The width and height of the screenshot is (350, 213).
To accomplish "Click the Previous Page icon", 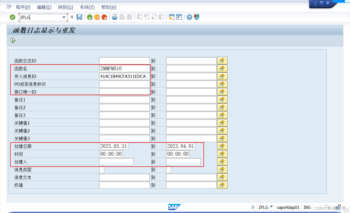I will coord(147,17).
